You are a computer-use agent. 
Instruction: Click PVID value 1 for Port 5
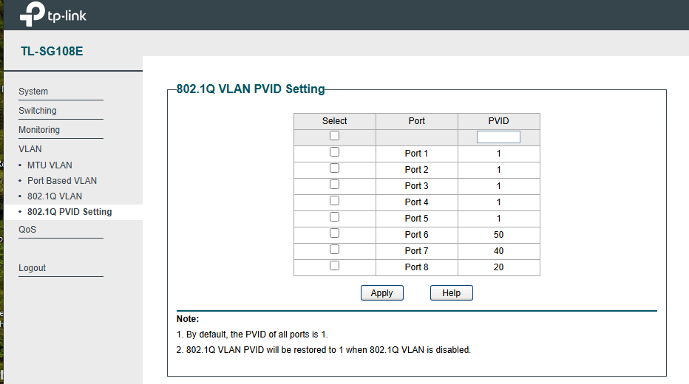pyautogui.click(x=499, y=219)
